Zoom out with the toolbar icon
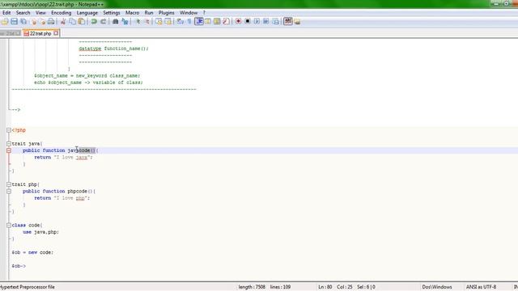Viewport: 518px width, 291px height. [x=146, y=22]
